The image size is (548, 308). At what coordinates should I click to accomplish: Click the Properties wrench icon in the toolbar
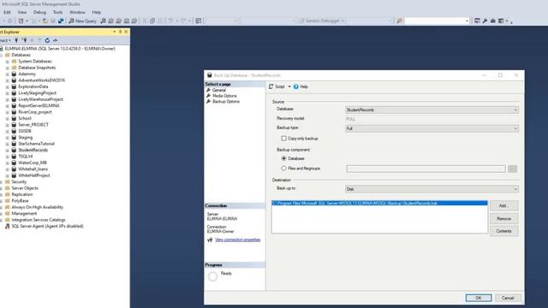(x=485, y=21)
